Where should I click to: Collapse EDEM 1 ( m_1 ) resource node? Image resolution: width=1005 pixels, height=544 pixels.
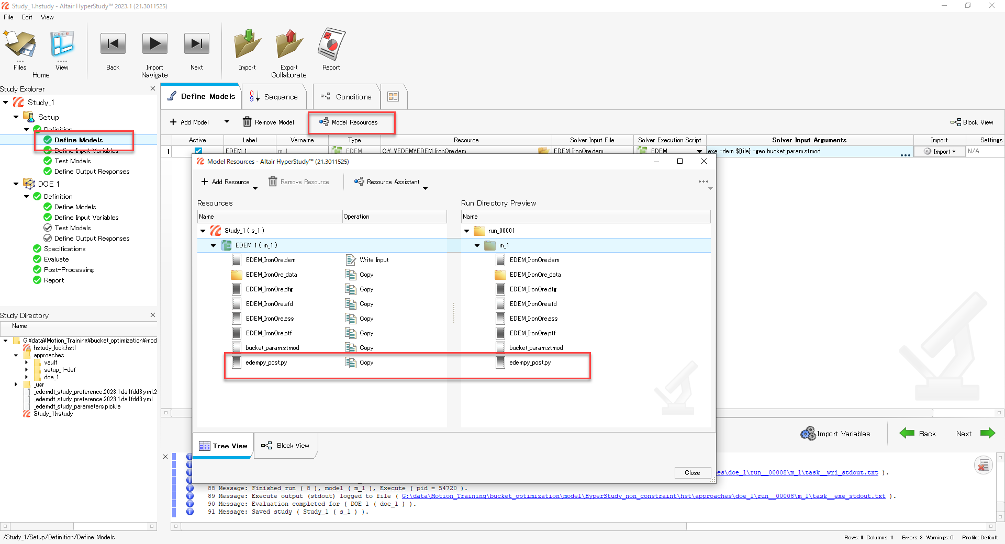click(x=213, y=245)
